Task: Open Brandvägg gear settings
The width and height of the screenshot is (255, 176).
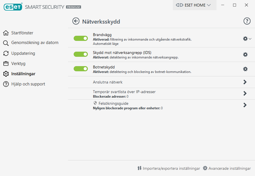Action: point(245,39)
